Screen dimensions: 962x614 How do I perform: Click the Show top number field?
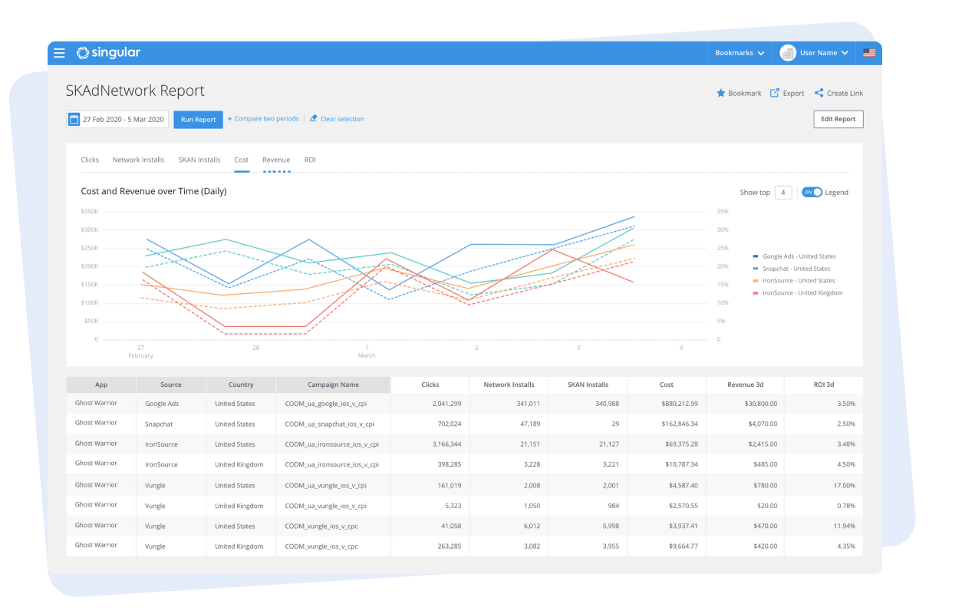(783, 193)
